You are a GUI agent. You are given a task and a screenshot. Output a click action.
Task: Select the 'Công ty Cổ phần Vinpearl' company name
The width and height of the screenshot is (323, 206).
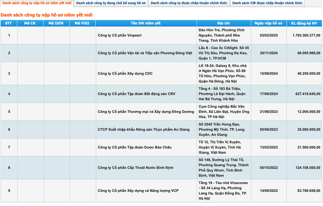point(120,35)
